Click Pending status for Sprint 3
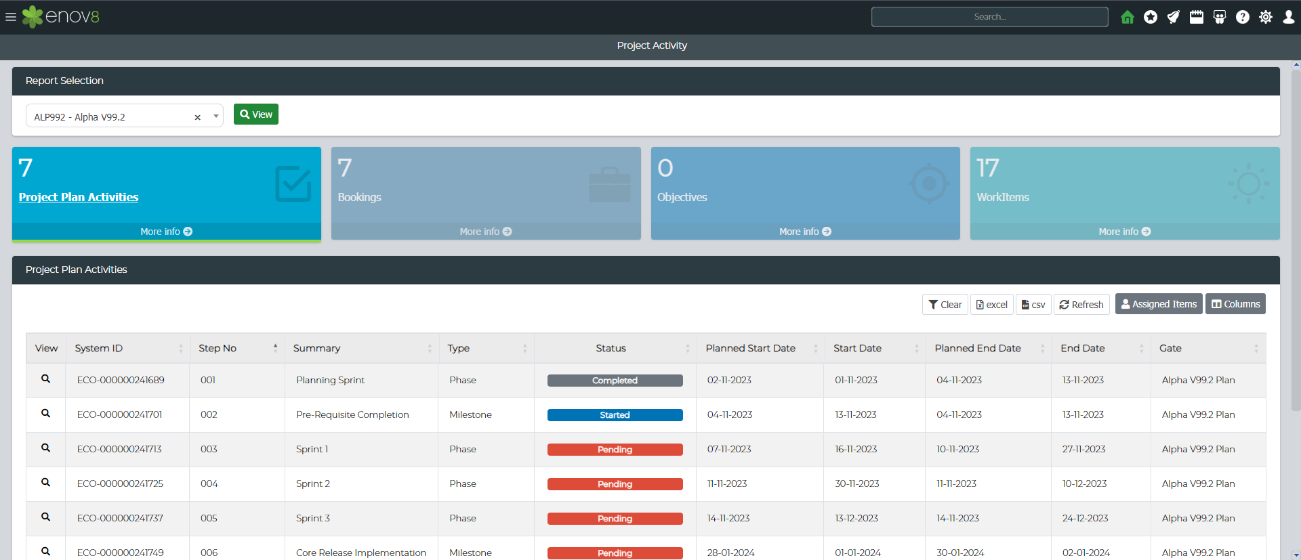Viewport: 1301px width, 560px height. 615,519
